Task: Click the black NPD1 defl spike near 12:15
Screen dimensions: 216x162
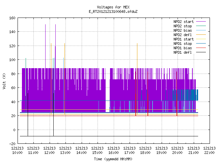Action: 53,114
